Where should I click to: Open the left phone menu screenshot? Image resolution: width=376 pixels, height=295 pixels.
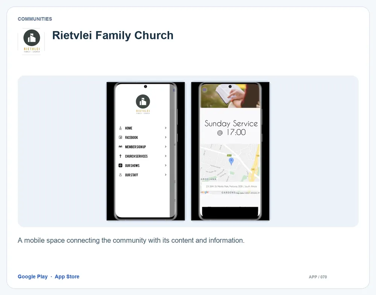coord(146,151)
